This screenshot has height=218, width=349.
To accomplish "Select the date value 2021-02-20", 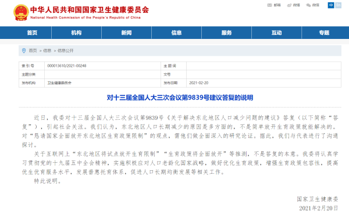I will 199,83.
